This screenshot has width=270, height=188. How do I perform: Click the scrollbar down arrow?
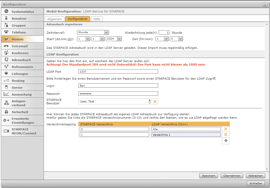[x=267, y=169]
